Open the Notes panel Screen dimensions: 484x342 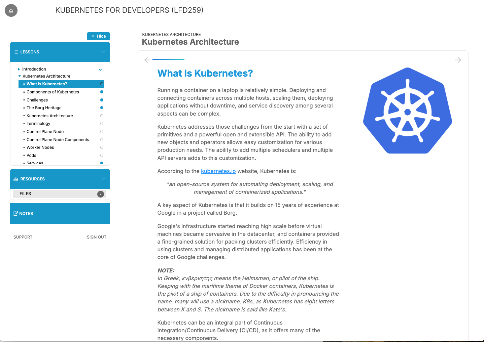pyautogui.click(x=60, y=214)
